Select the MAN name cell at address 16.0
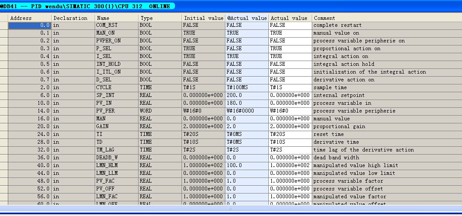462x216 pixels. pyautogui.click(x=116, y=119)
